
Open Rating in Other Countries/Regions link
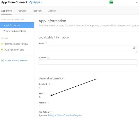pos(65,115)
